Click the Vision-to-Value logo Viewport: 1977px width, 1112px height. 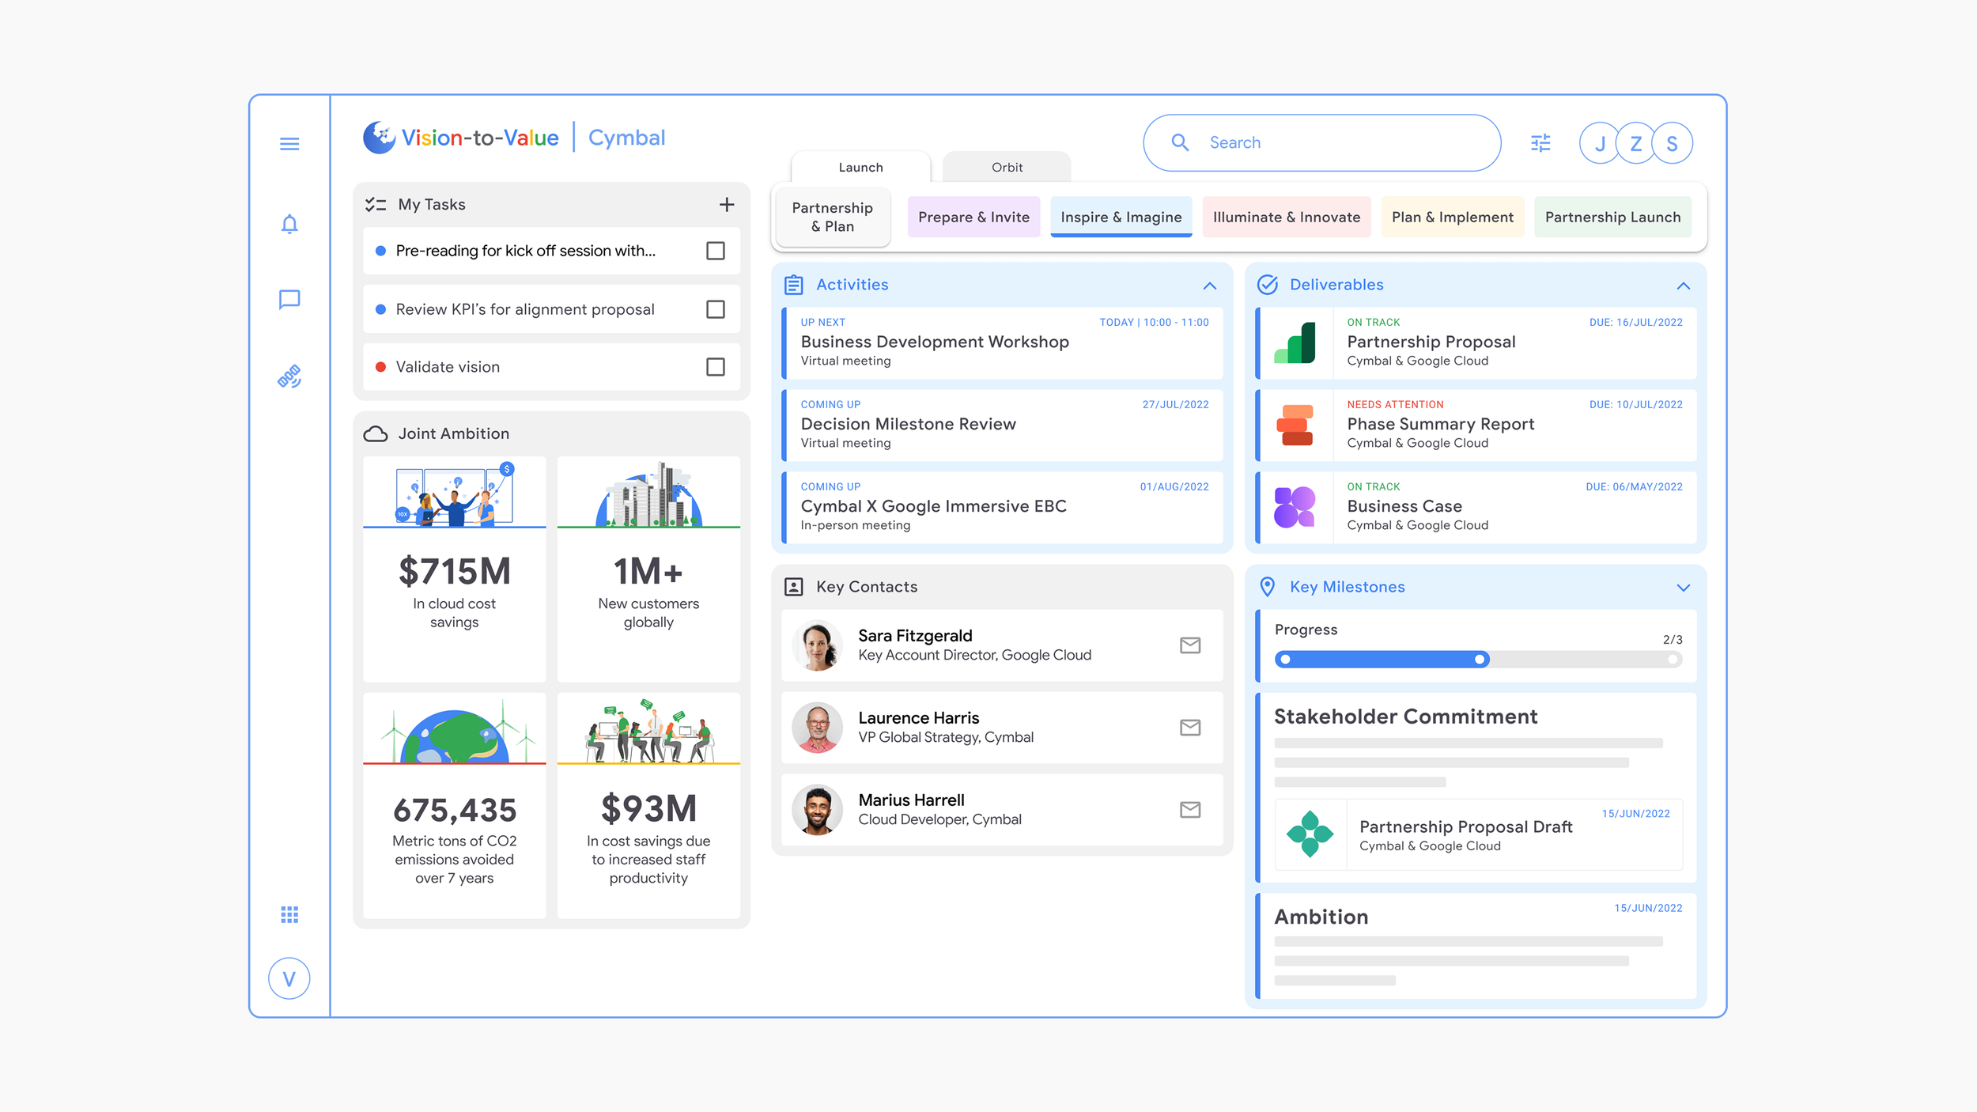tap(460, 138)
